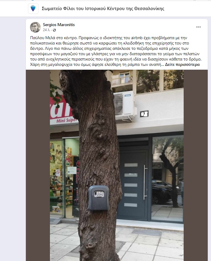Click the globe public privacy icon
Image resolution: width=211 pixels, height=261 pixels.
[54, 30]
